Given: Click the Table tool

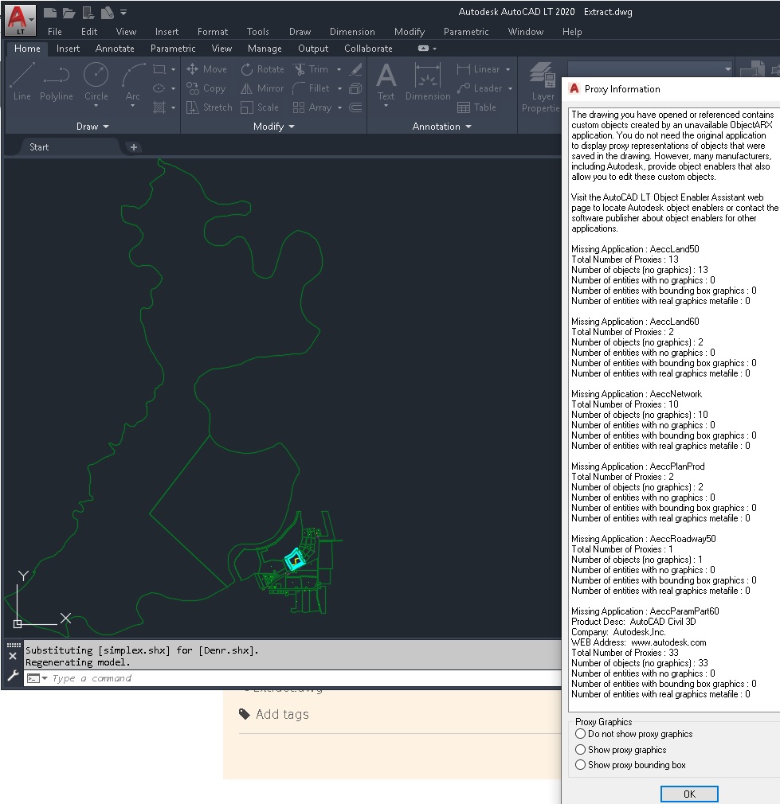Looking at the screenshot, I should tap(476, 107).
